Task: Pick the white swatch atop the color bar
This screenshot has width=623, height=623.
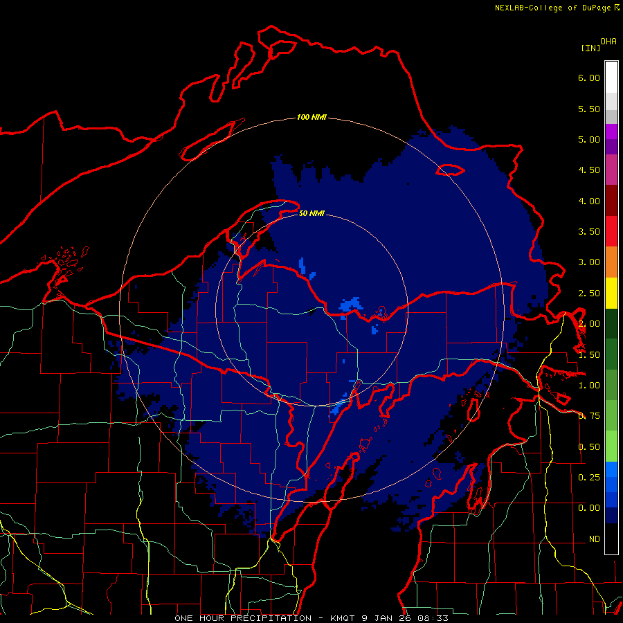Action: click(x=611, y=78)
